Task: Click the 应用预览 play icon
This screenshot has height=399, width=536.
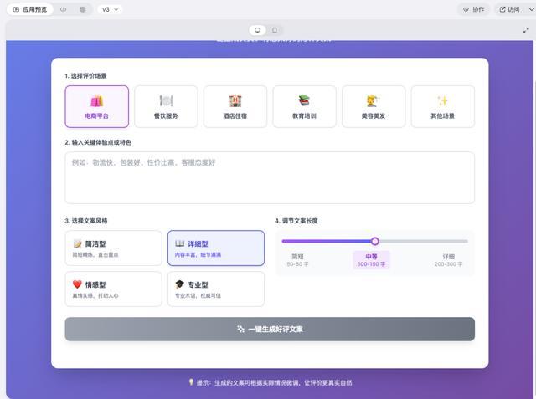Action: [x=16, y=9]
